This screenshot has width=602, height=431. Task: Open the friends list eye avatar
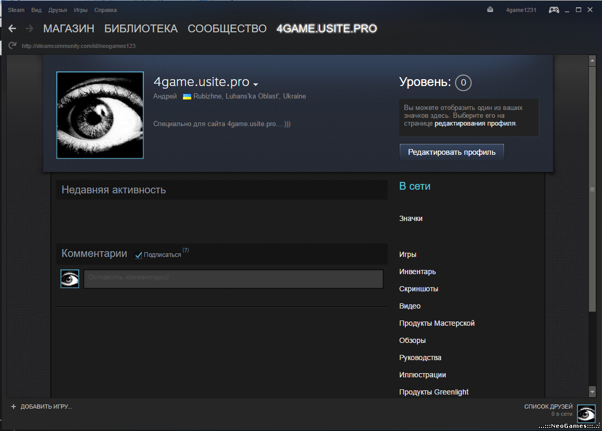click(x=586, y=414)
